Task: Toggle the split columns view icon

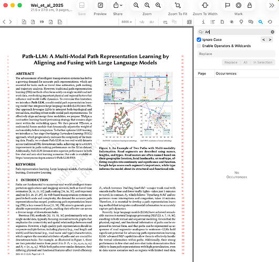Action: pos(189,22)
